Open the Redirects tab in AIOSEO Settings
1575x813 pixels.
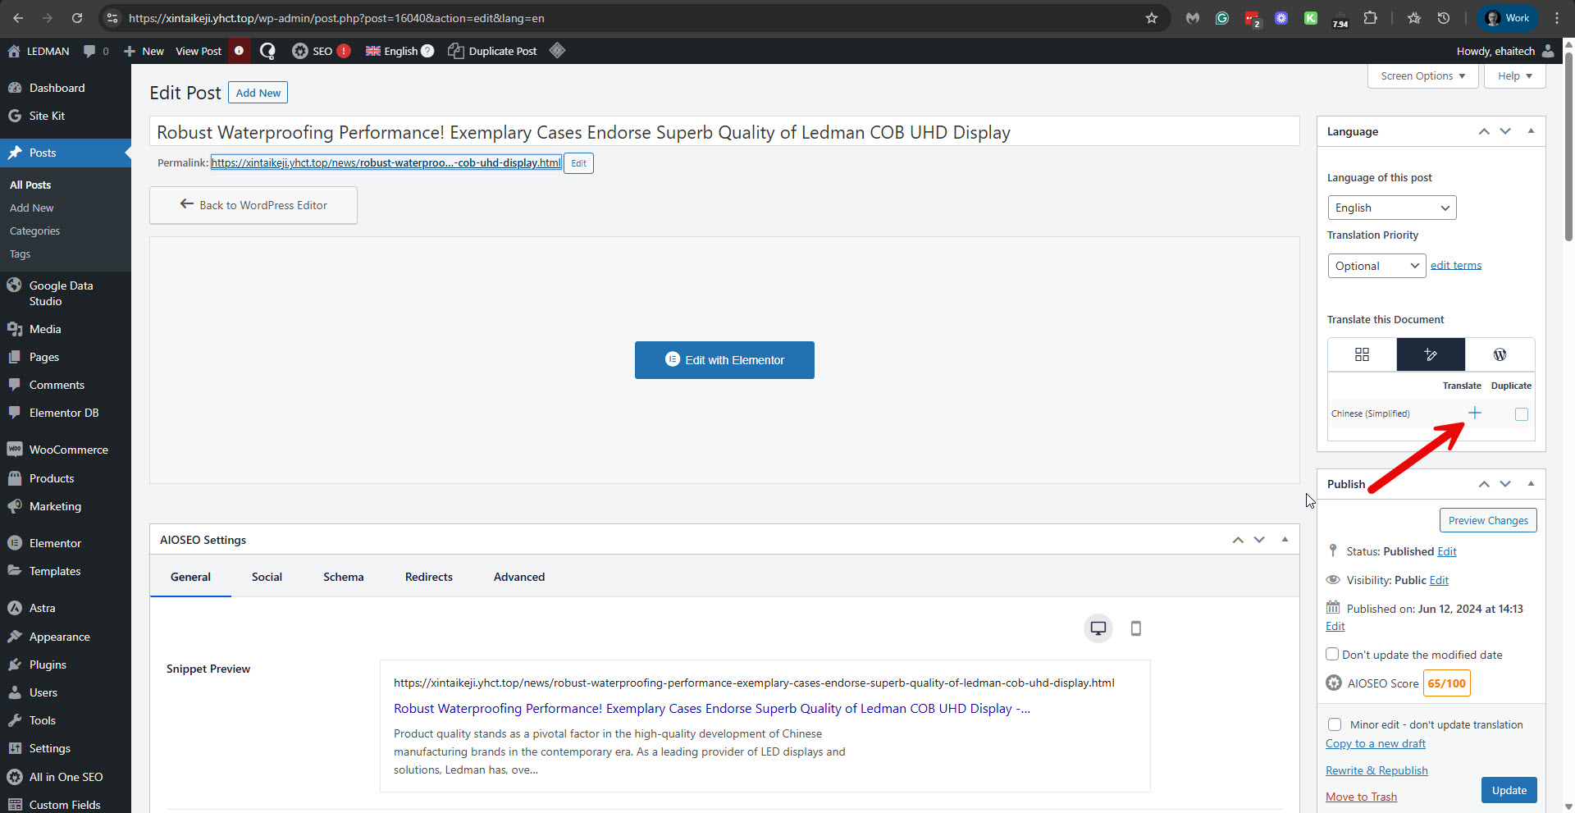coord(428,577)
